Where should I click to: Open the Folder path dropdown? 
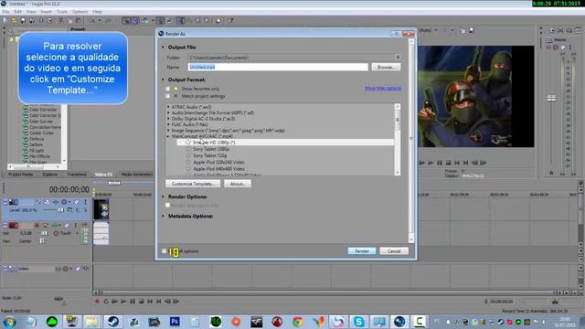point(398,58)
